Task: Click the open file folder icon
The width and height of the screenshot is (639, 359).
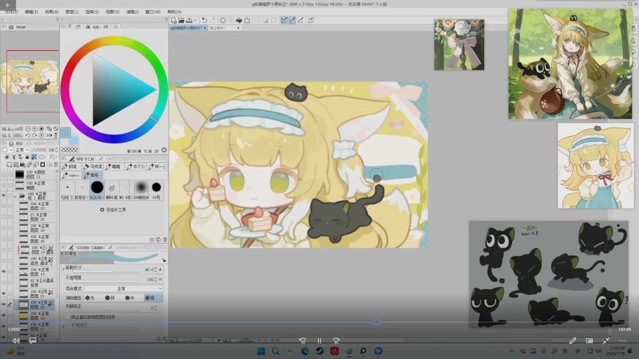Action: pos(182,20)
